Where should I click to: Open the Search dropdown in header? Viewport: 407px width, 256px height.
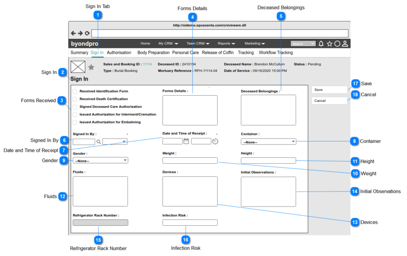click(x=303, y=44)
